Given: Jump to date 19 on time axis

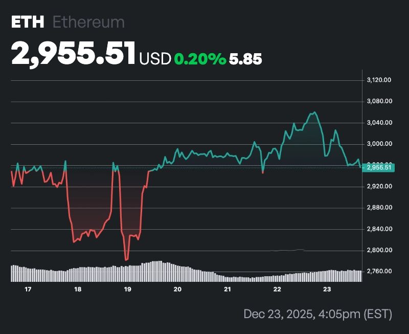Looking at the screenshot, I should pyautogui.click(x=128, y=290).
